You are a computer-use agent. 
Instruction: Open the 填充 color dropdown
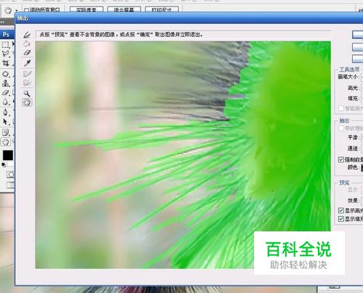[x=362, y=99]
